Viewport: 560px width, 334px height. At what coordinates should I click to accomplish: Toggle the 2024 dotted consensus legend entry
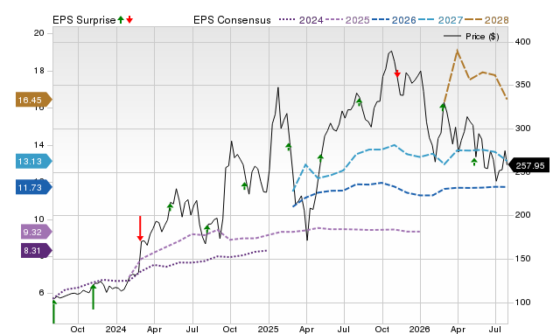click(301, 20)
